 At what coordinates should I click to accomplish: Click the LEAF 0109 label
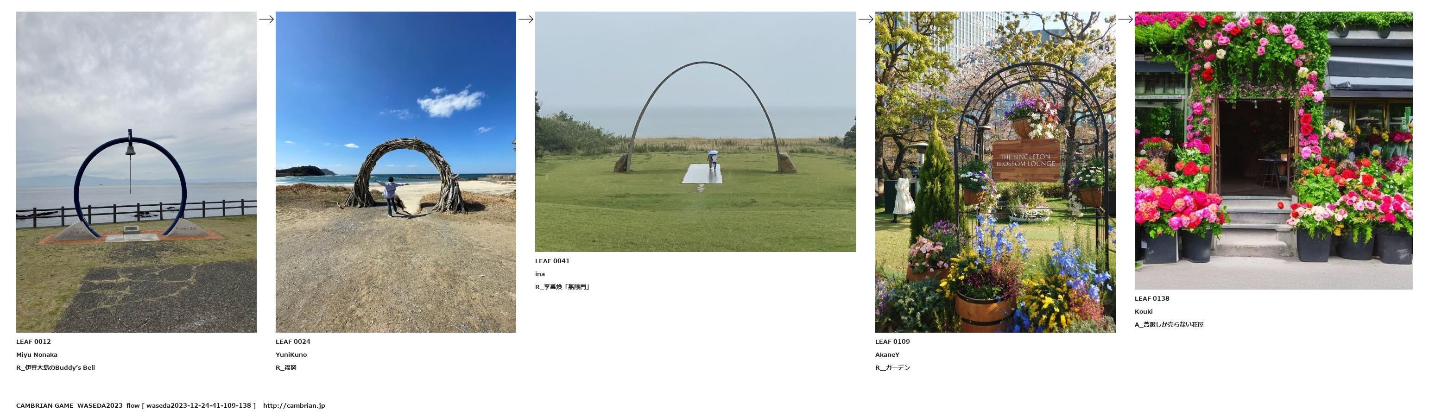(892, 341)
